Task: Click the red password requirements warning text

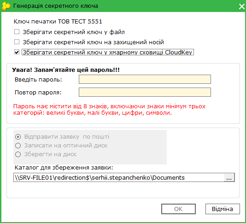Action: [x=109, y=110]
